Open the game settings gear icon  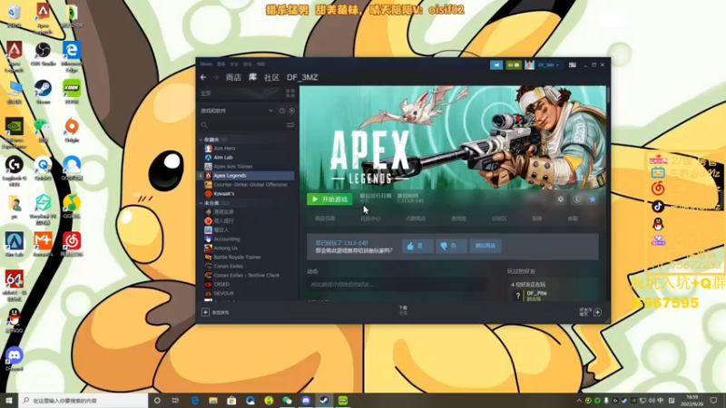point(561,199)
